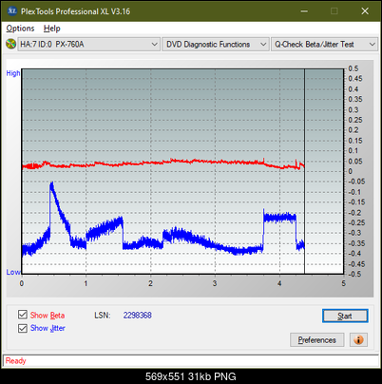Open Preferences
This screenshot has height=384, width=382.
point(317,340)
